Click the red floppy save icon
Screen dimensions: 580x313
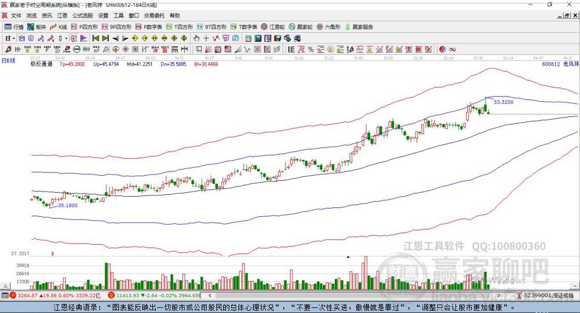click(278, 38)
